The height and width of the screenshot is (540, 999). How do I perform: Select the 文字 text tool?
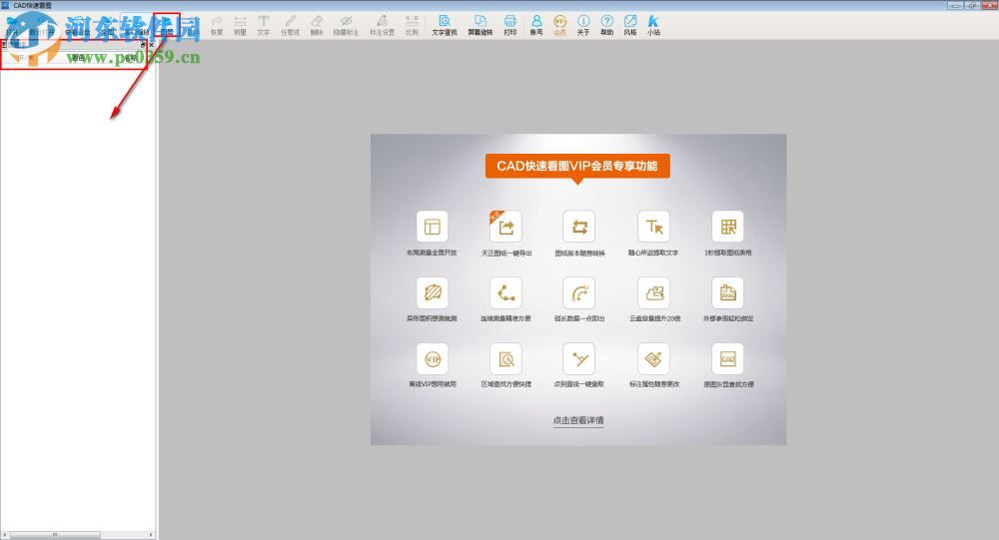(263, 26)
